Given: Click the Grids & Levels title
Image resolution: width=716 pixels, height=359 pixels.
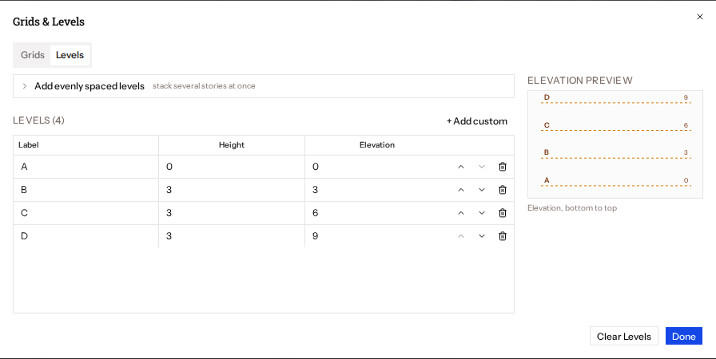Looking at the screenshot, I should [x=49, y=22].
